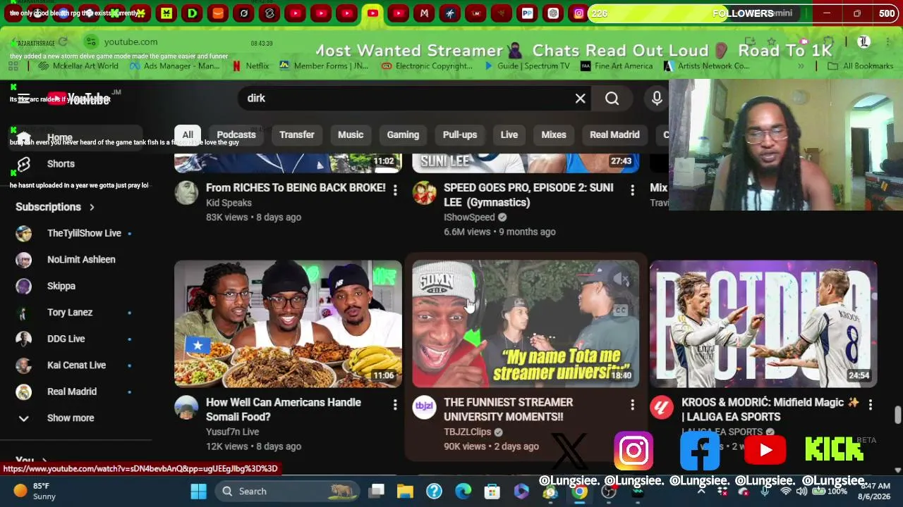Show hidden system tray icons
903x507 pixels.
click(x=701, y=491)
